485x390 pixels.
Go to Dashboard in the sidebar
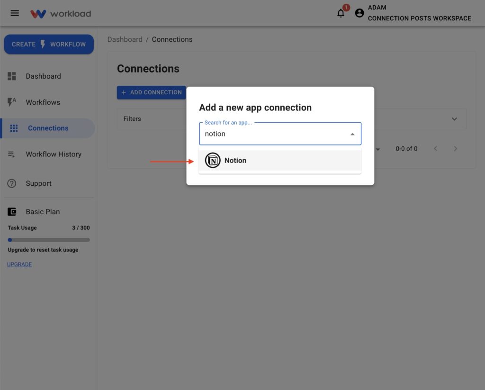point(43,76)
